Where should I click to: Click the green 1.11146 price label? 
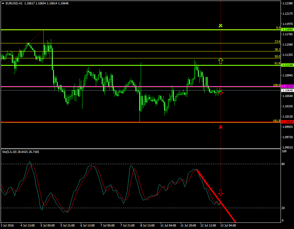[287, 65]
